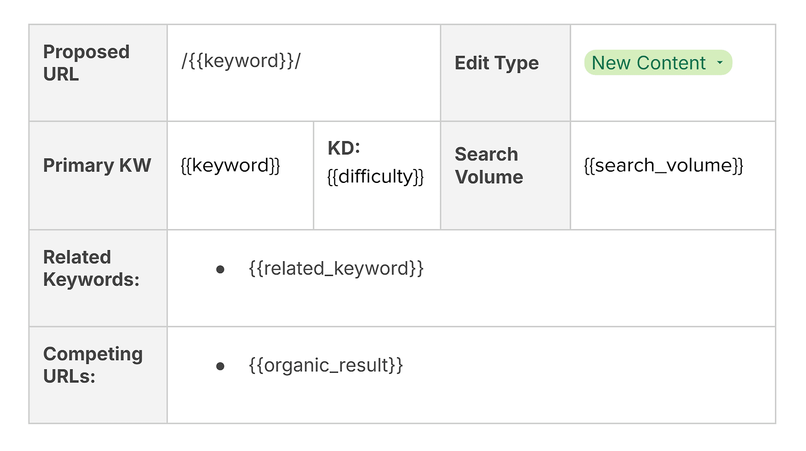
Task: Select the Edit Type label cell
Action: coord(496,63)
